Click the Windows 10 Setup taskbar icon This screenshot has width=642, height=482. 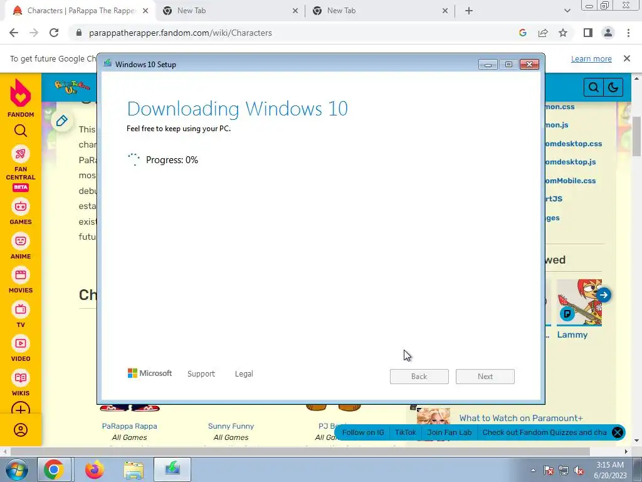pyautogui.click(x=172, y=469)
